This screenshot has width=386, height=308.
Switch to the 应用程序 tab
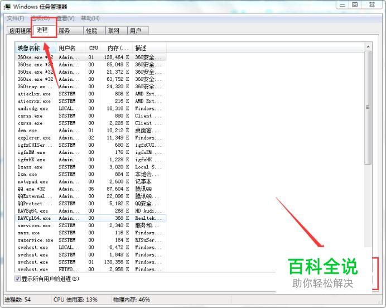click(20, 31)
